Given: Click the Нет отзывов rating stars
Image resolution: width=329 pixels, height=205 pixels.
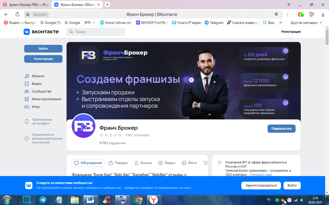Looking at the screenshot, I should pyautogui.click(x=111, y=135).
